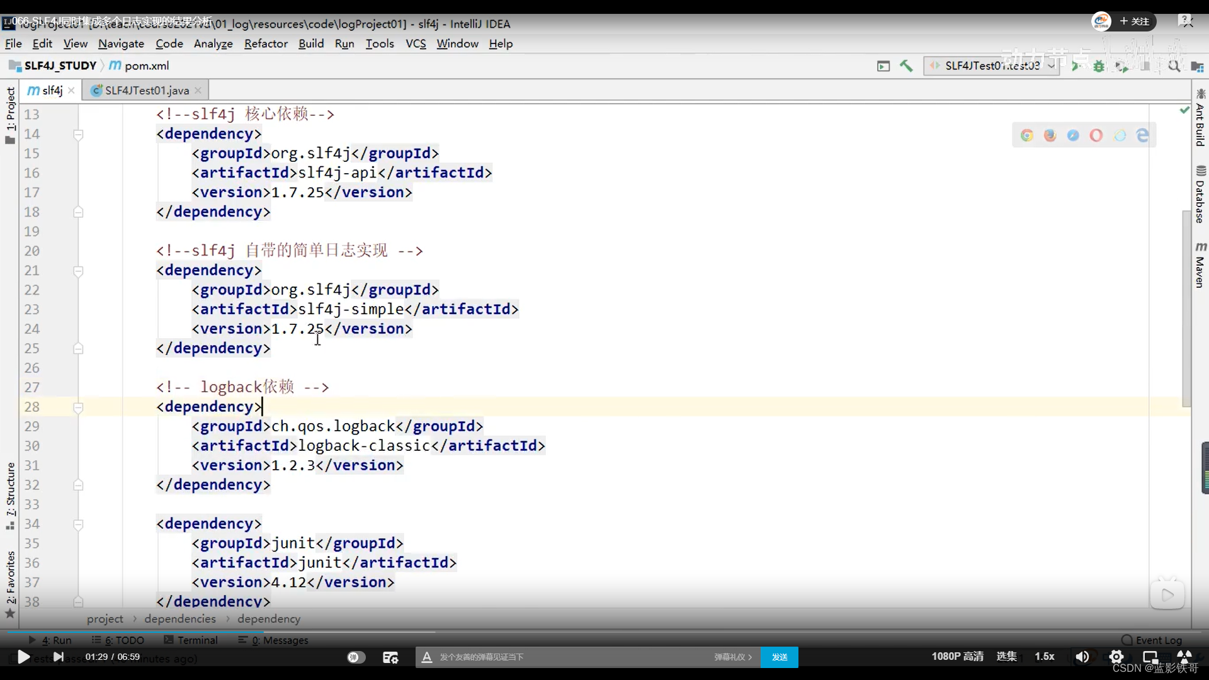Open the Navigate menu
This screenshot has height=680, width=1209.
[121, 43]
